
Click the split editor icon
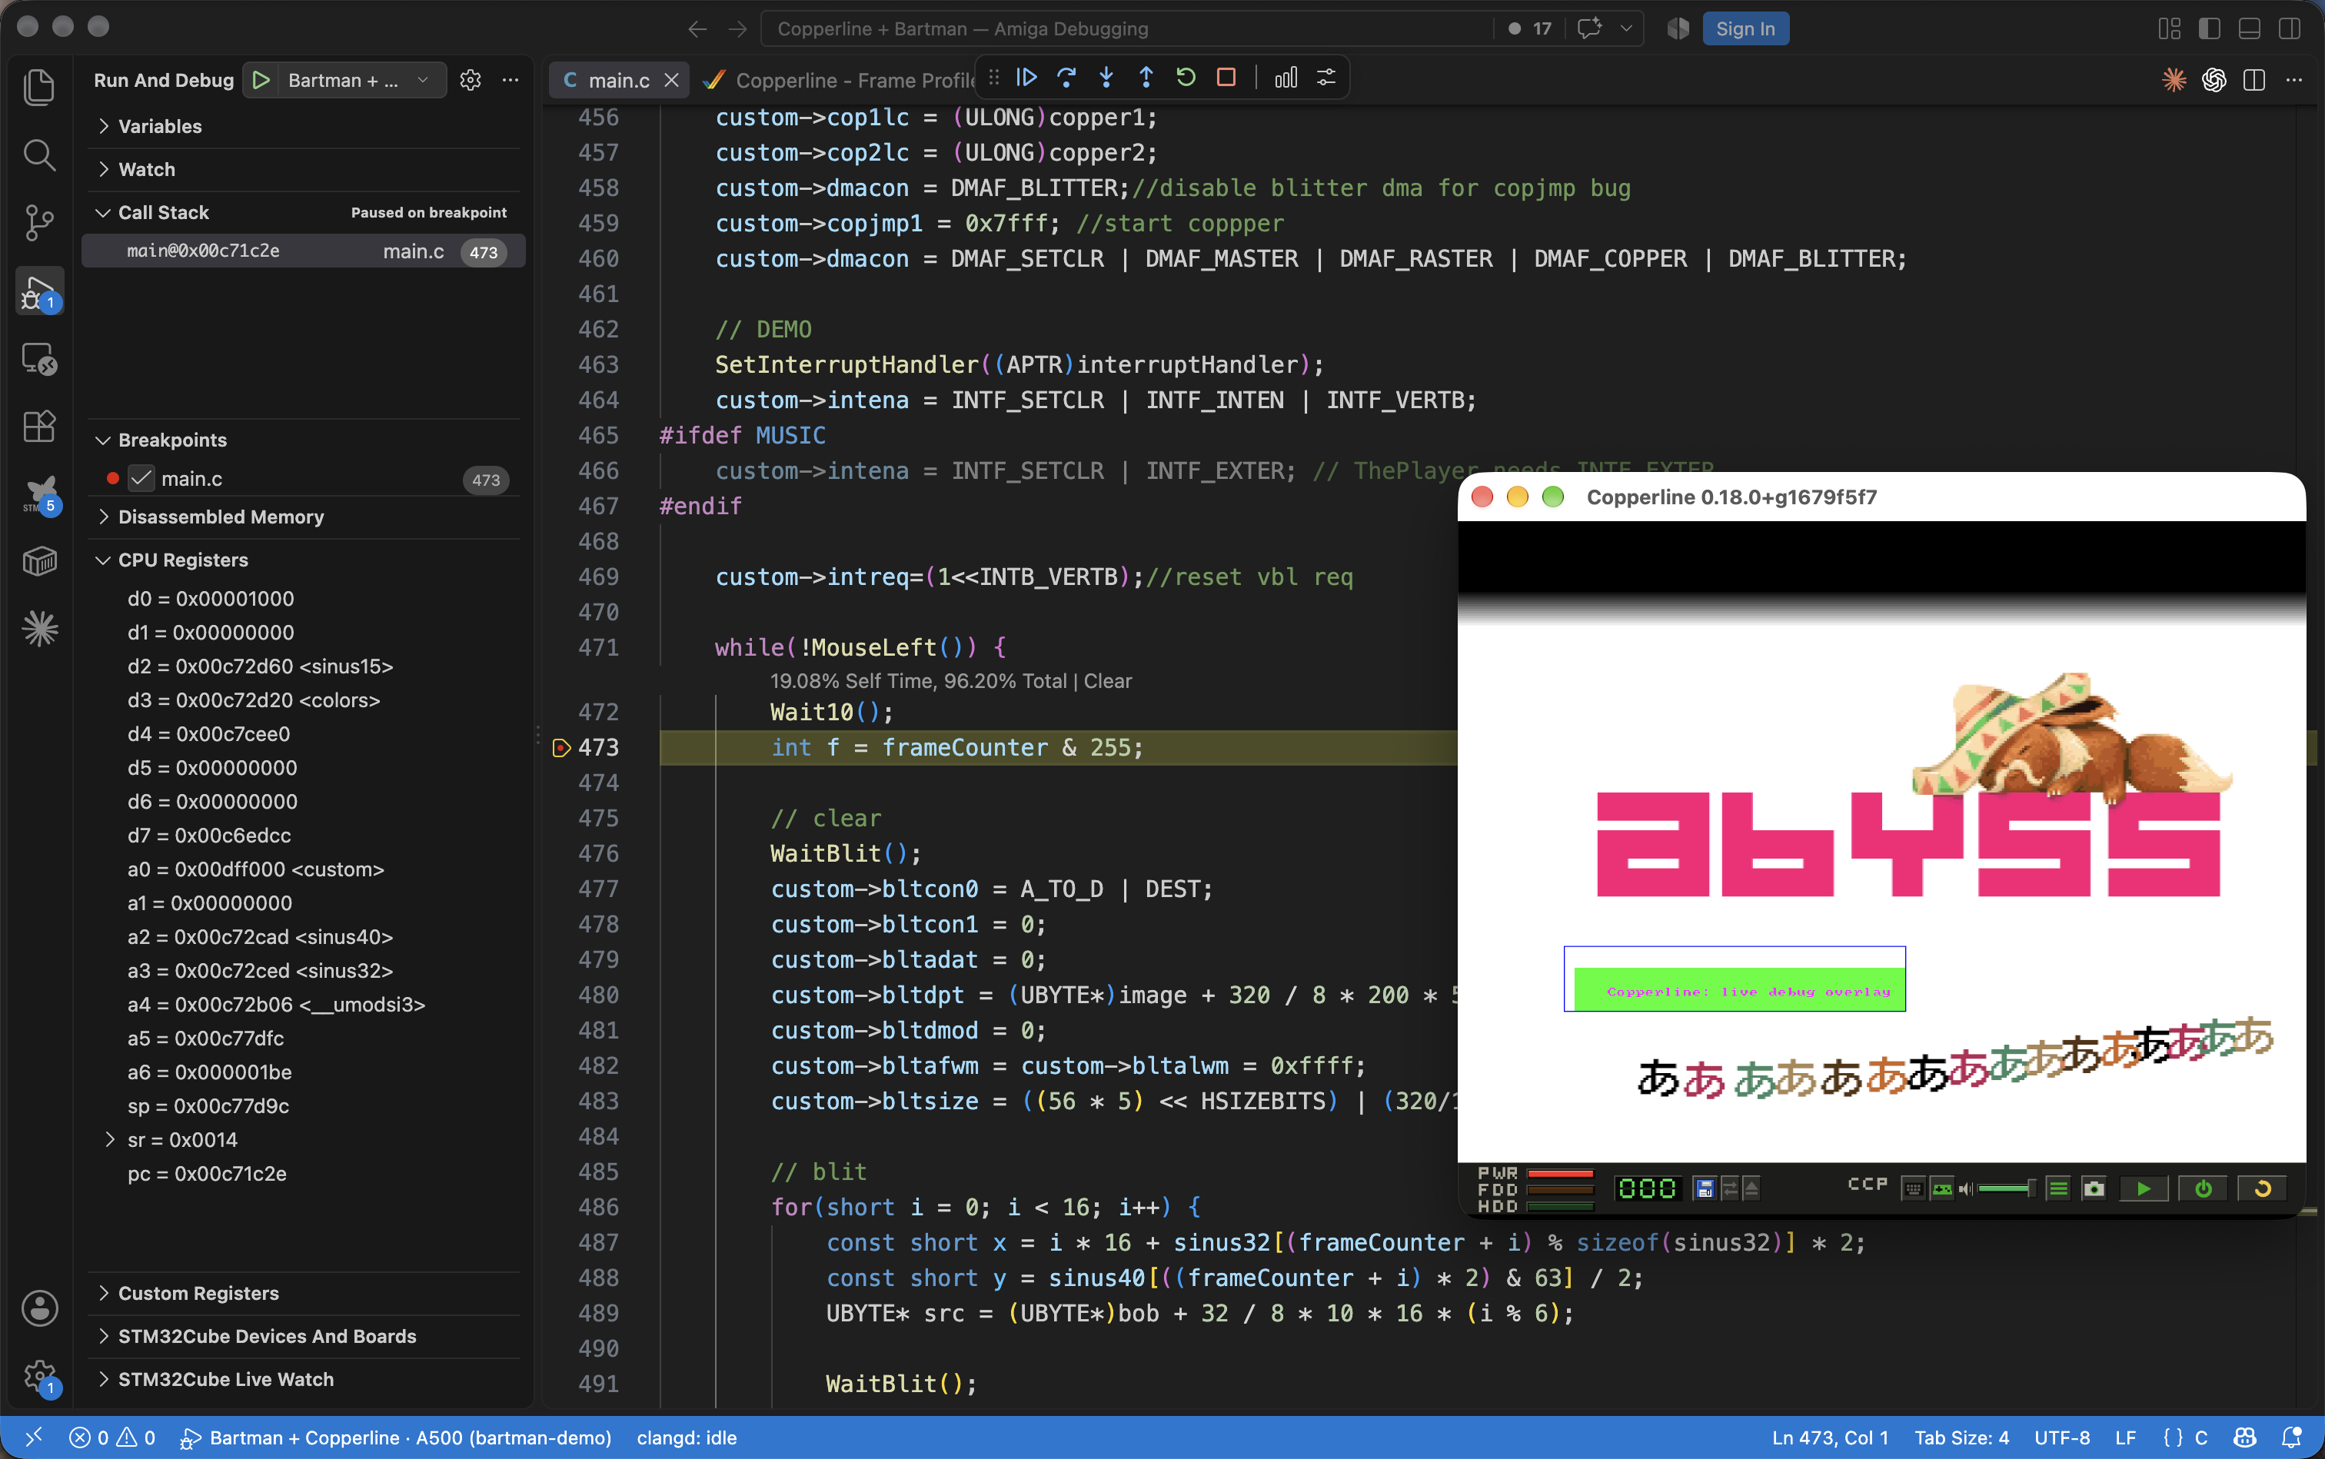[2253, 80]
